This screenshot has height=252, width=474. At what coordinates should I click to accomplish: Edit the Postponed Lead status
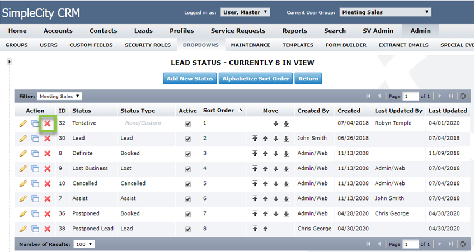23,229
